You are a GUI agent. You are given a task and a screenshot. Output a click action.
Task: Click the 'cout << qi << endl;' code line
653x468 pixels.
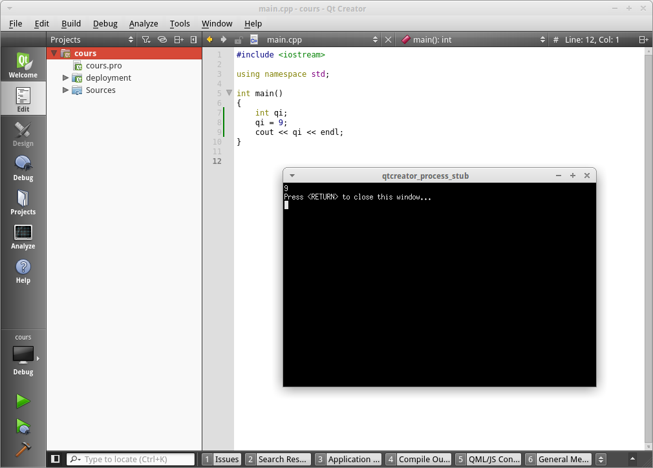coord(299,132)
